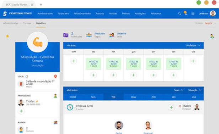Click the Matrículas ID card icon

(x=66, y=35)
